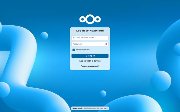The height and width of the screenshot is (112, 180).
Task: Submit the form with Log in button
Action: coord(90,56)
